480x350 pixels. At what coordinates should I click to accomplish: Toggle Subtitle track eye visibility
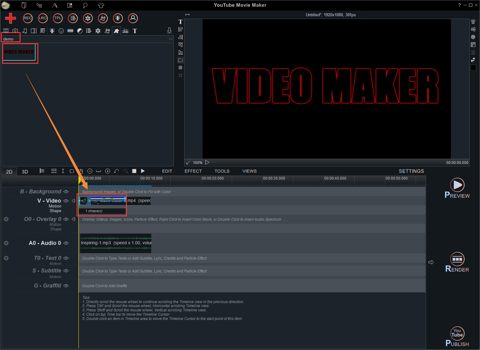(x=66, y=271)
